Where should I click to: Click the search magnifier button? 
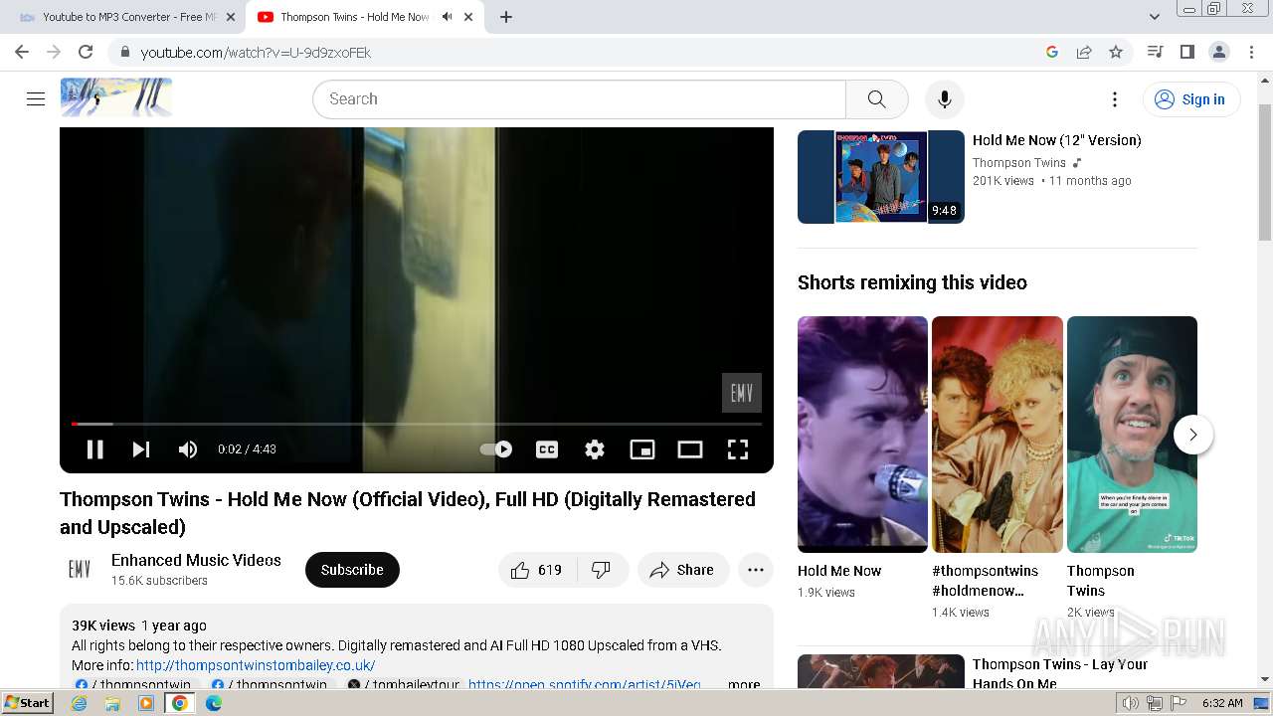coord(876,99)
